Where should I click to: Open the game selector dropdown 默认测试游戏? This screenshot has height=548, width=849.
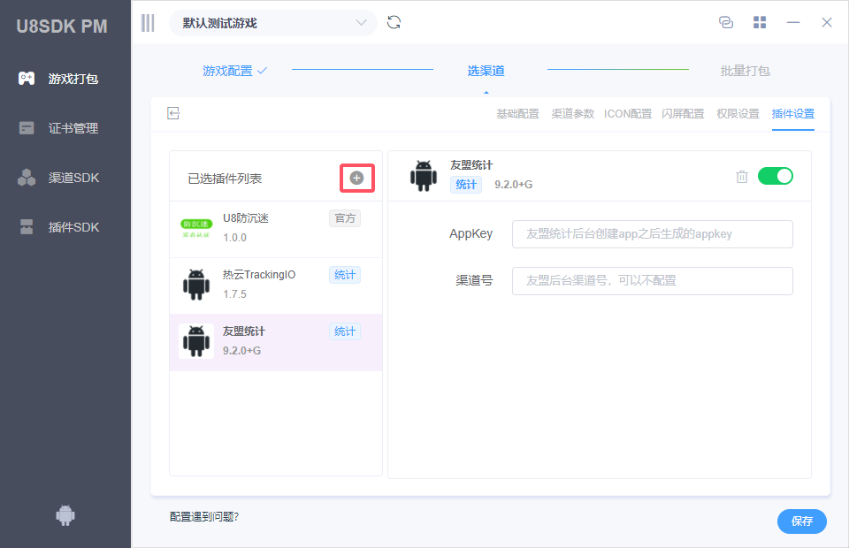tap(273, 23)
